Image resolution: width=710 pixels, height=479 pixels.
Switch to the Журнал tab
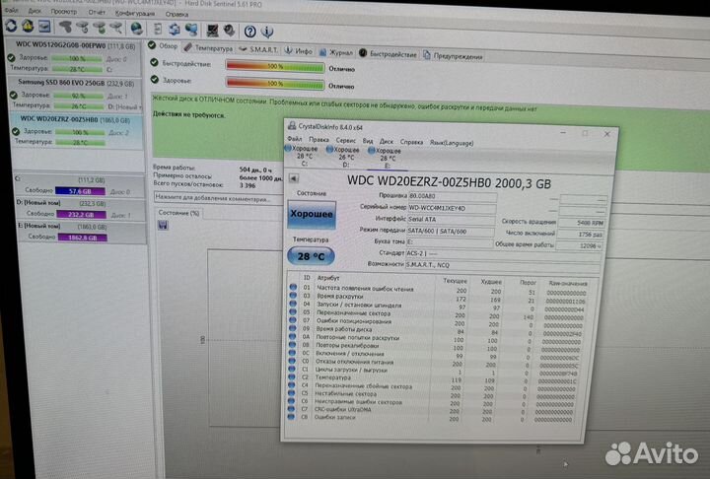[335, 52]
